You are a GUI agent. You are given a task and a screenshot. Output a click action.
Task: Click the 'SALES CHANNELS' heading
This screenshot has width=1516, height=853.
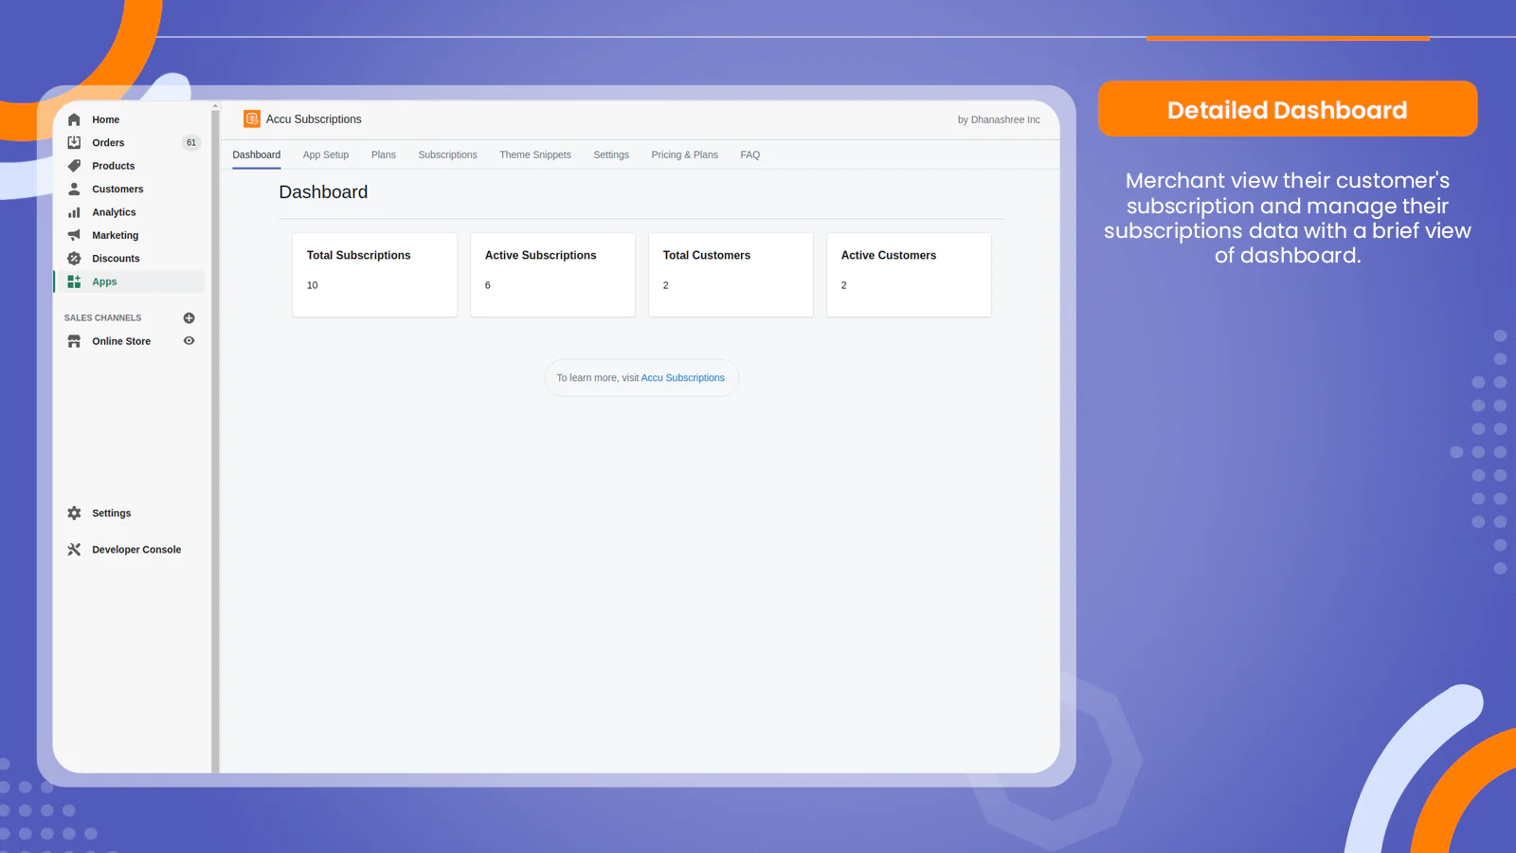pyautogui.click(x=102, y=318)
